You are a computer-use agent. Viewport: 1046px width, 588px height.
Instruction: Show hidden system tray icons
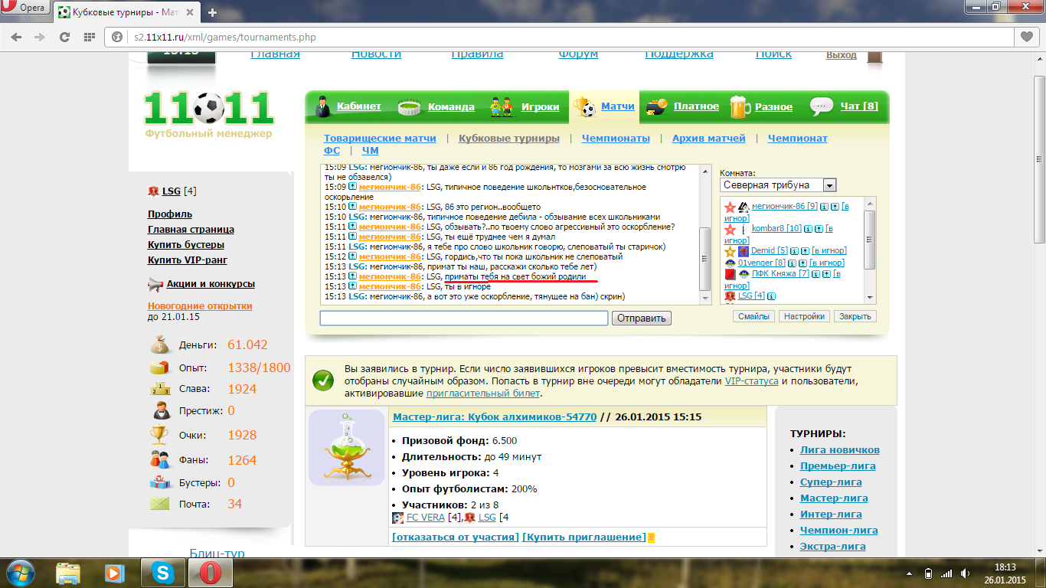pyautogui.click(x=909, y=573)
